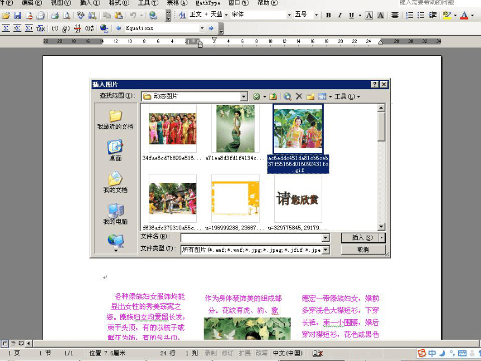This screenshot has width=481, height=361.
Task: Insert a right-numbered display equation
Action: coord(29,28)
